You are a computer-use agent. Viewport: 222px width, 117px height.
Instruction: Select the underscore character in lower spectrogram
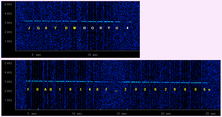(116, 91)
